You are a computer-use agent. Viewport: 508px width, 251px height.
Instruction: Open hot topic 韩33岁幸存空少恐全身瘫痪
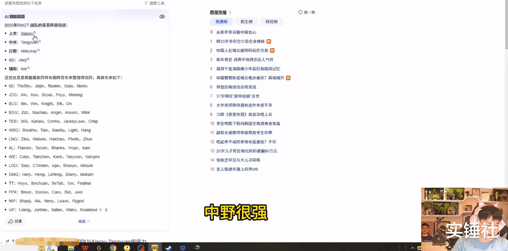[x=240, y=41]
